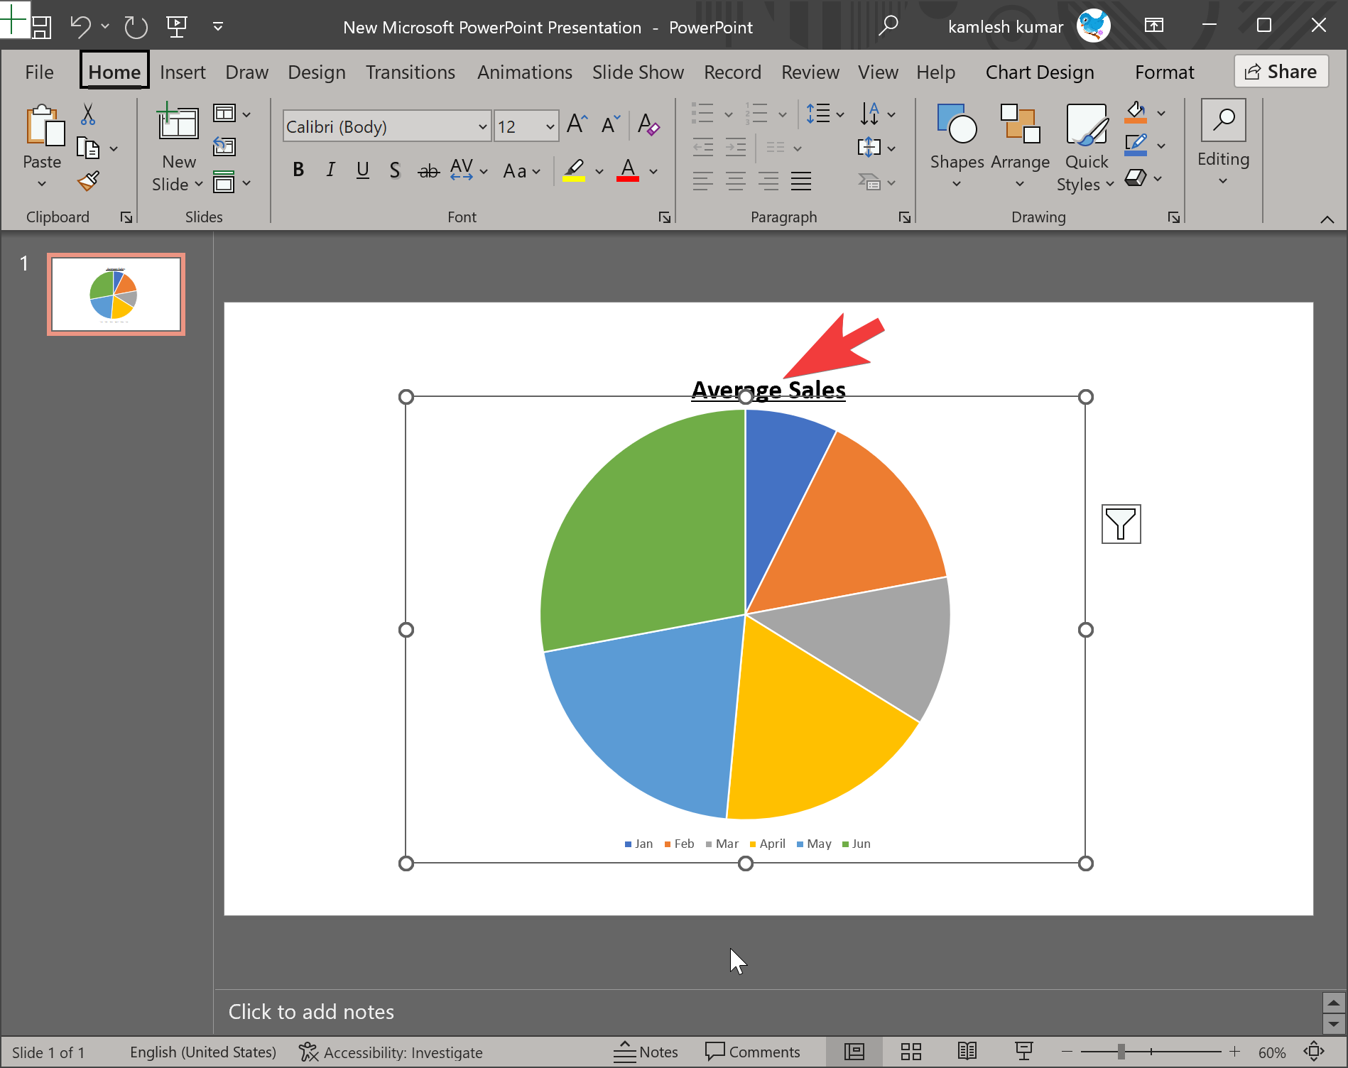The height and width of the screenshot is (1068, 1348).
Task: Click the Click to add notes field
Action: pyautogui.click(x=767, y=1012)
